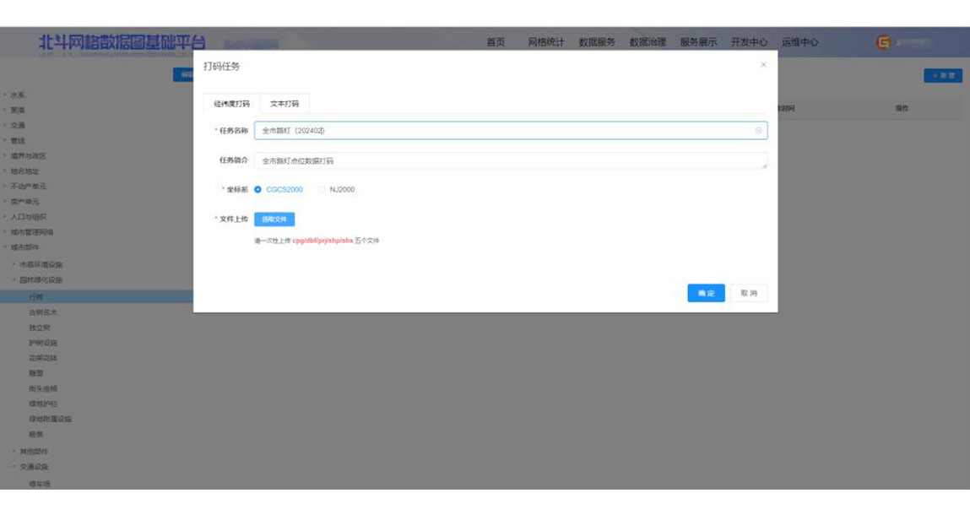
Task: Select the CGCS2000 coordinate system radio
Action: click(x=258, y=190)
